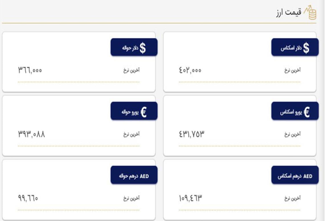
Task: Open the دلار حواله badge button
Action: tap(134, 47)
